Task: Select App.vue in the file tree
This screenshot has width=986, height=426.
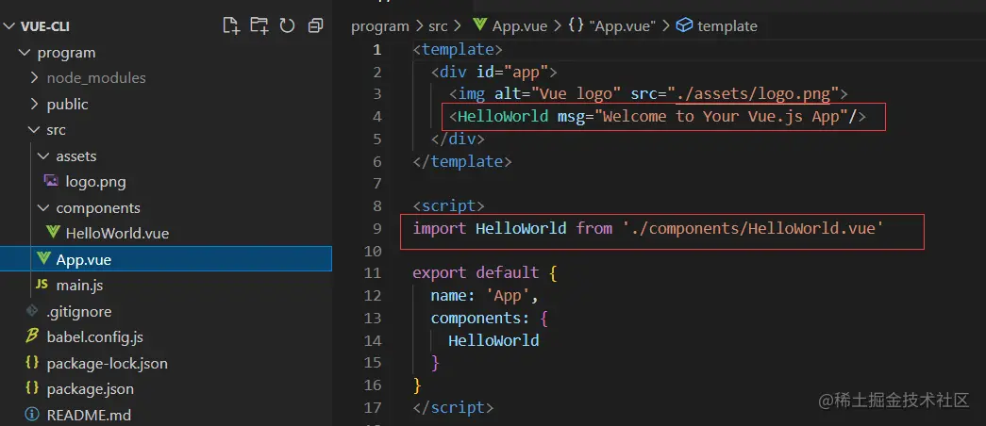Action: click(x=84, y=259)
